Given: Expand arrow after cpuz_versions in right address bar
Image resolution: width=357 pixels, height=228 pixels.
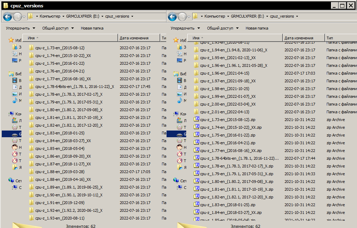Looking at the screenshot, I should (x=297, y=17).
